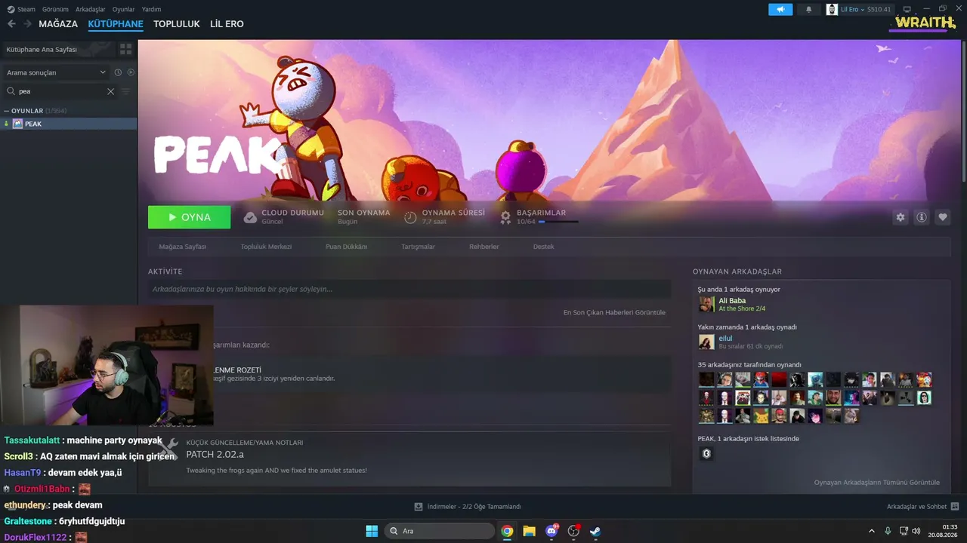Viewport: 967px width, 543px height.
Task: Open Kütüphane Ana Sayfası
Action: 57,49
